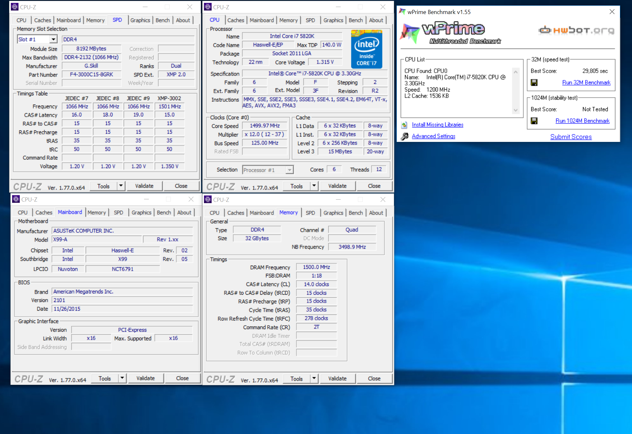The image size is (632, 434).
Task: Open Bench tab in the CPU window
Action: (356, 20)
